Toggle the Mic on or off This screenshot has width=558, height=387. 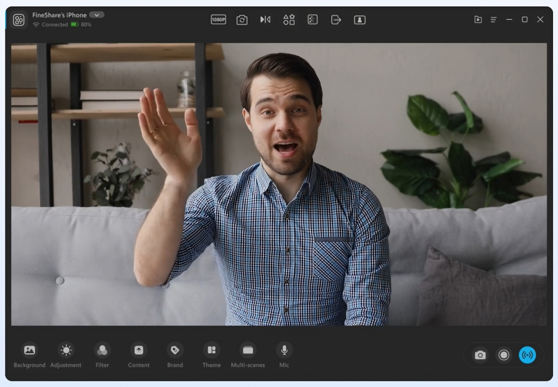(x=284, y=355)
